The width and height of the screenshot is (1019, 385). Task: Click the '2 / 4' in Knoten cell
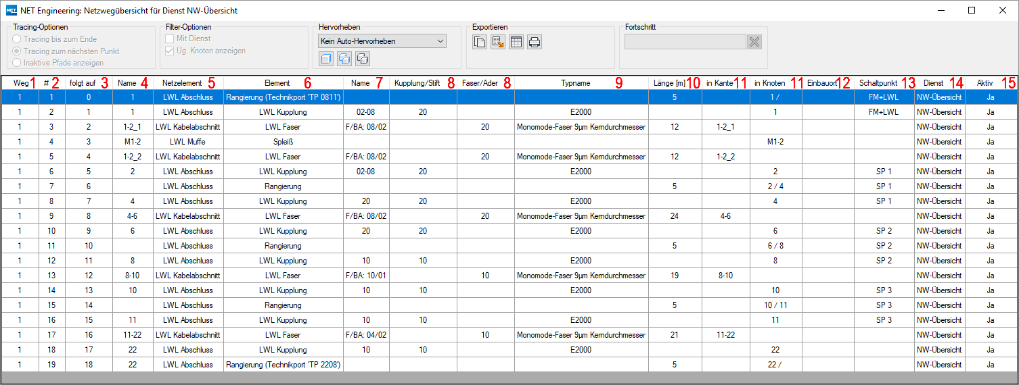pyautogui.click(x=776, y=186)
